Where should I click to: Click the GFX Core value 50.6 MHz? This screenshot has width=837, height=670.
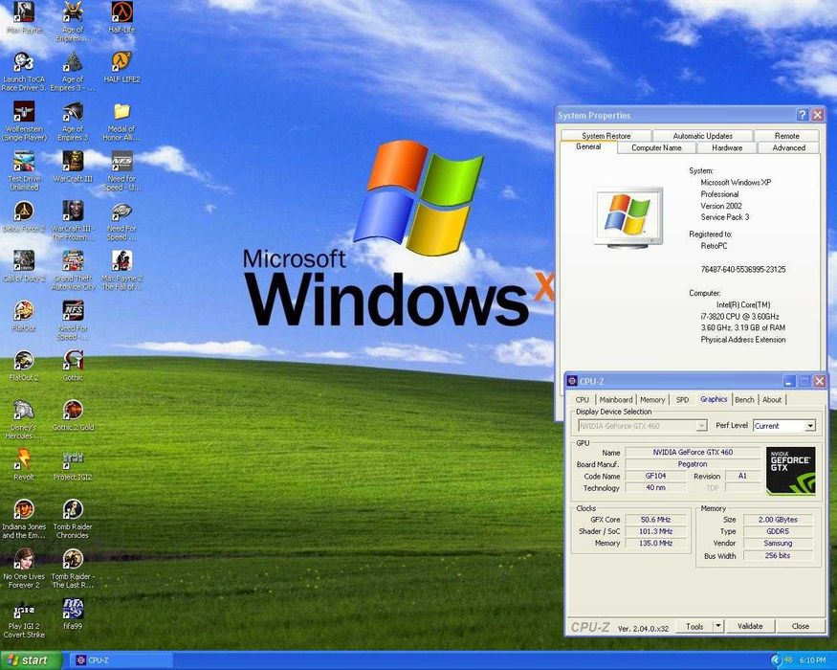tap(656, 520)
